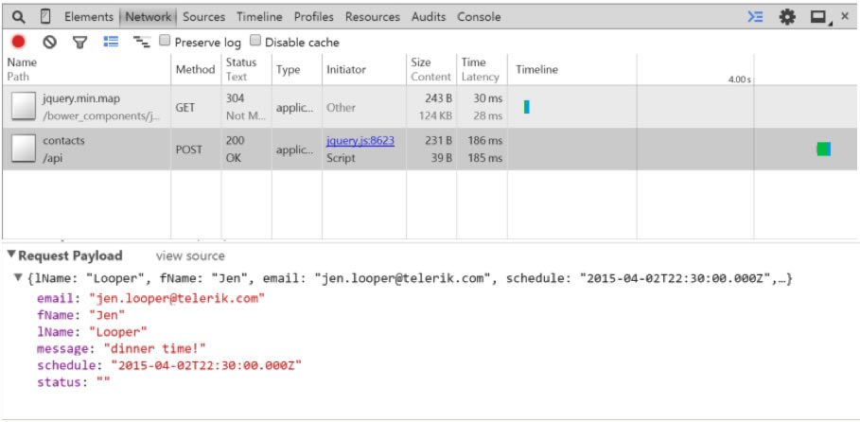Open the Resources tab

tap(373, 17)
